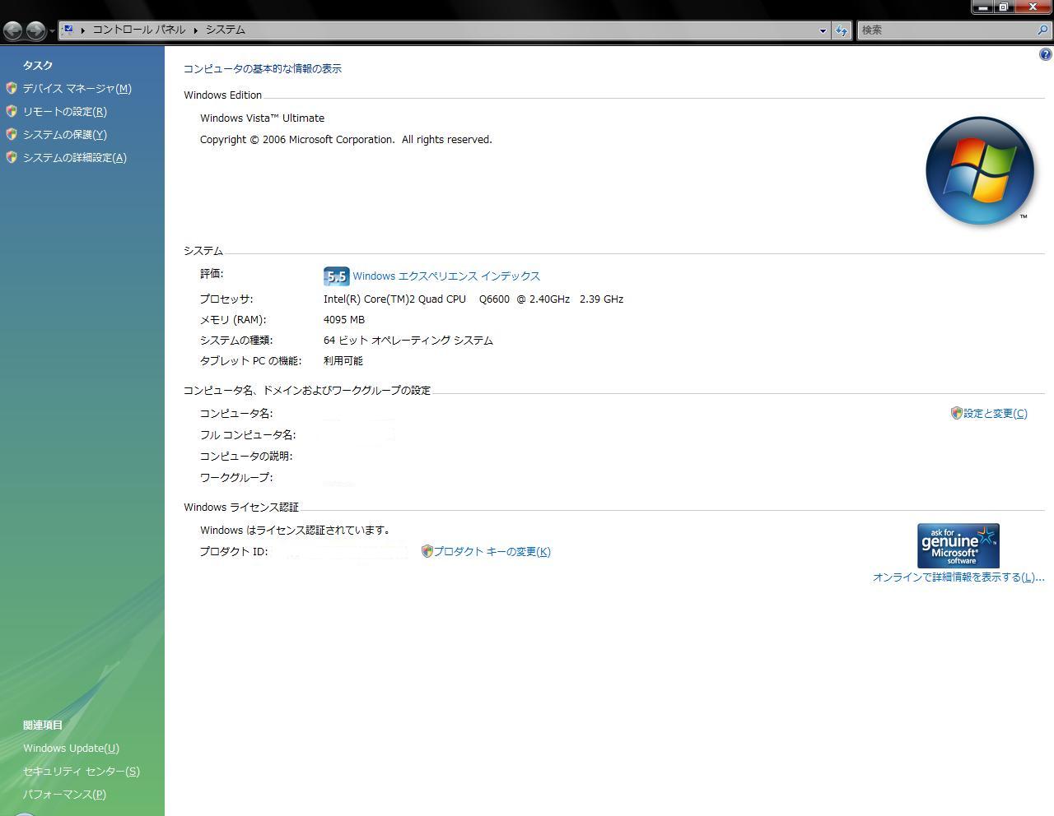1054x816 pixels.
Task: Click the Control Panel icon in address bar
Action: (68, 30)
